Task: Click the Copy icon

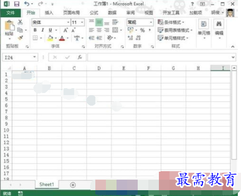Action: point(20,30)
